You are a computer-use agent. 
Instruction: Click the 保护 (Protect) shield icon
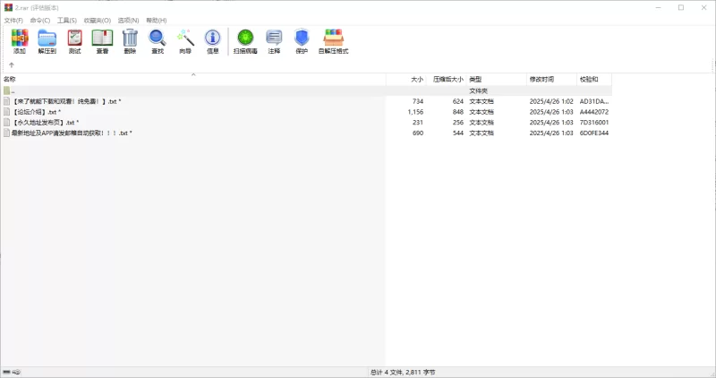[302, 40]
